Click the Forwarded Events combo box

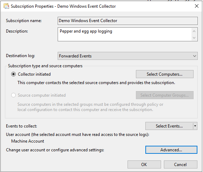(128, 56)
